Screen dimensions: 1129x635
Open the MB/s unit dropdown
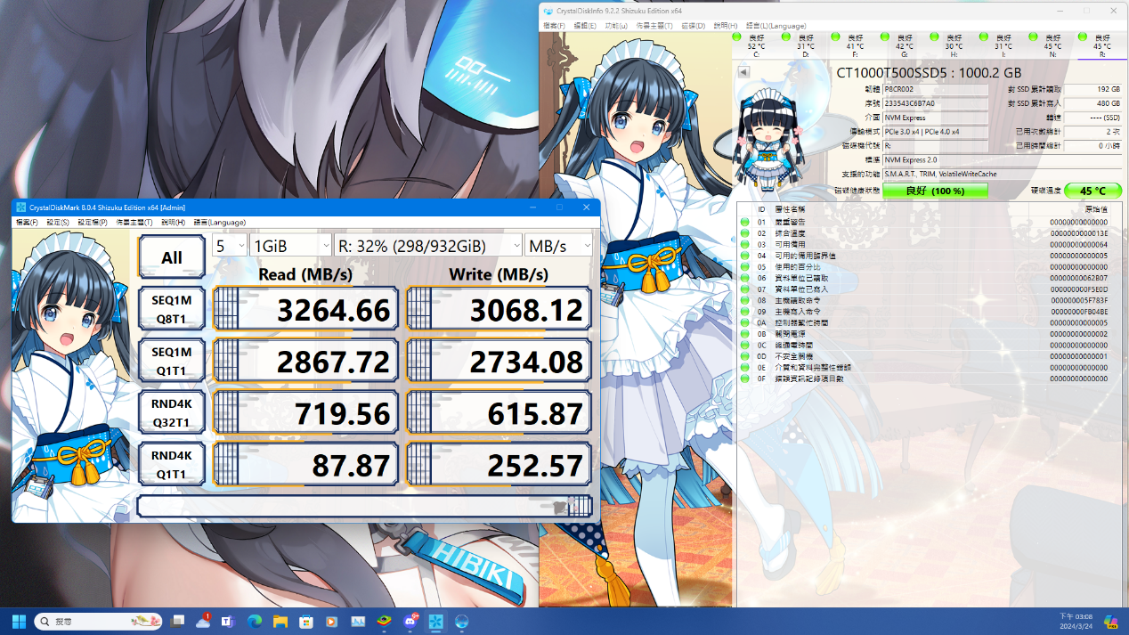coord(559,246)
